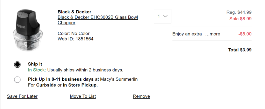Choose the Pick Up radio option
The width and height of the screenshot is (265, 109).
(x=17, y=80)
